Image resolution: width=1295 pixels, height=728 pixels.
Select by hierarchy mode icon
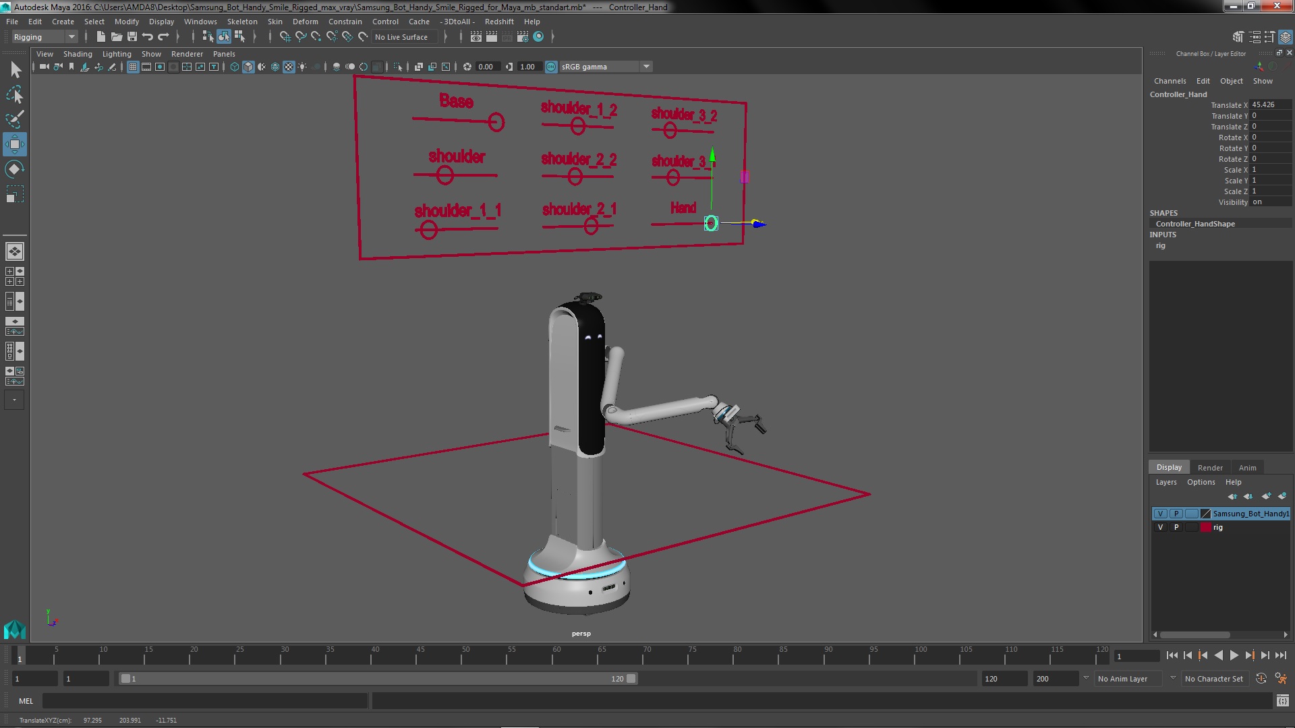click(x=208, y=36)
